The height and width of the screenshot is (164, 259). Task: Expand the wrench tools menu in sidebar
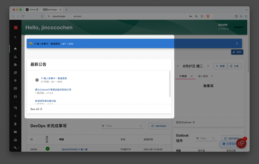tap(16, 148)
